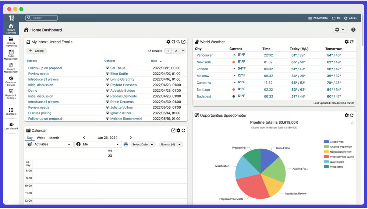Open email from Sal Theus contact
The width and height of the screenshot is (368, 209).
tap(118, 68)
